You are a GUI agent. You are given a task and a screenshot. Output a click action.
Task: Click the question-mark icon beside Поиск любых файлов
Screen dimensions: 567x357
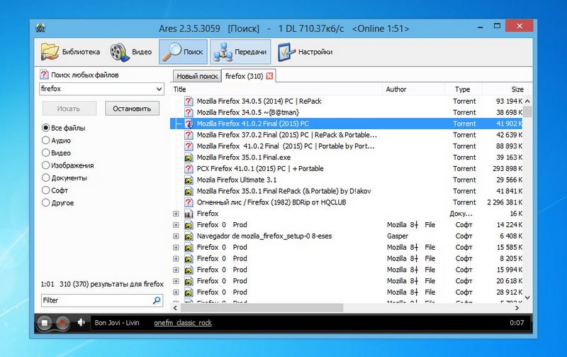pos(44,75)
